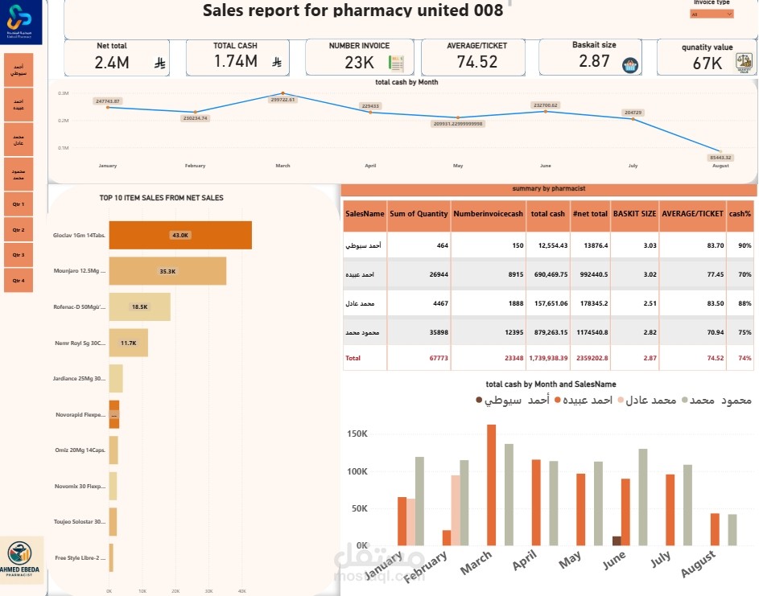Click the shopping basket icon on Baskait size card
This screenshot has width=759, height=596.
pyautogui.click(x=630, y=65)
